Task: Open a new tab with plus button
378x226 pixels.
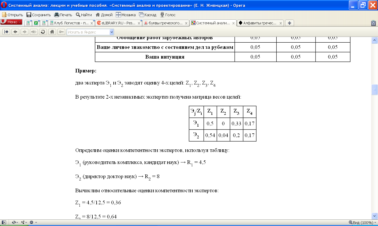Action: coord(289,23)
